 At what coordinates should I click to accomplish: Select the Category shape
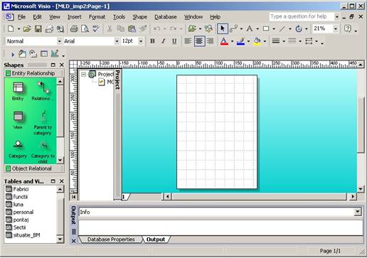[x=18, y=149]
